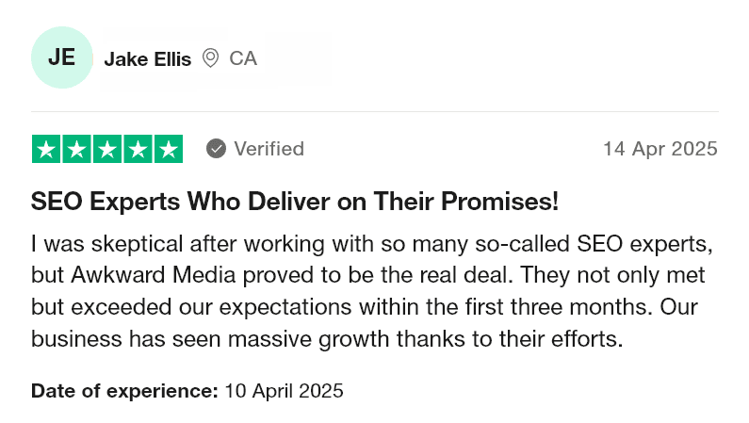Click the JE avatar circle
749x423 pixels.
tap(62, 57)
